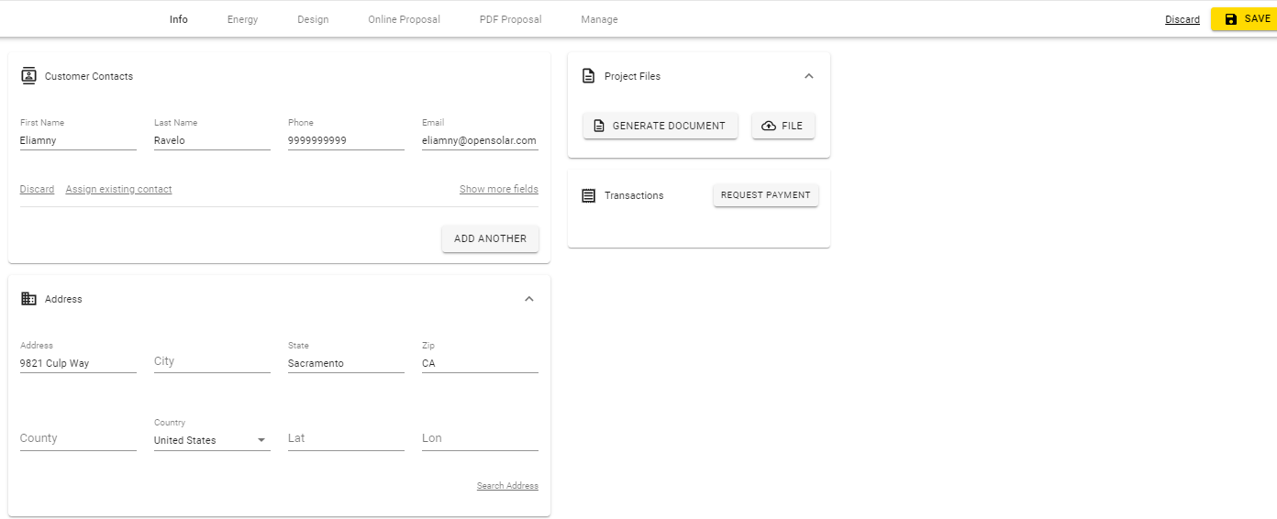
Task: Click the Transactions list icon
Action: click(x=589, y=195)
